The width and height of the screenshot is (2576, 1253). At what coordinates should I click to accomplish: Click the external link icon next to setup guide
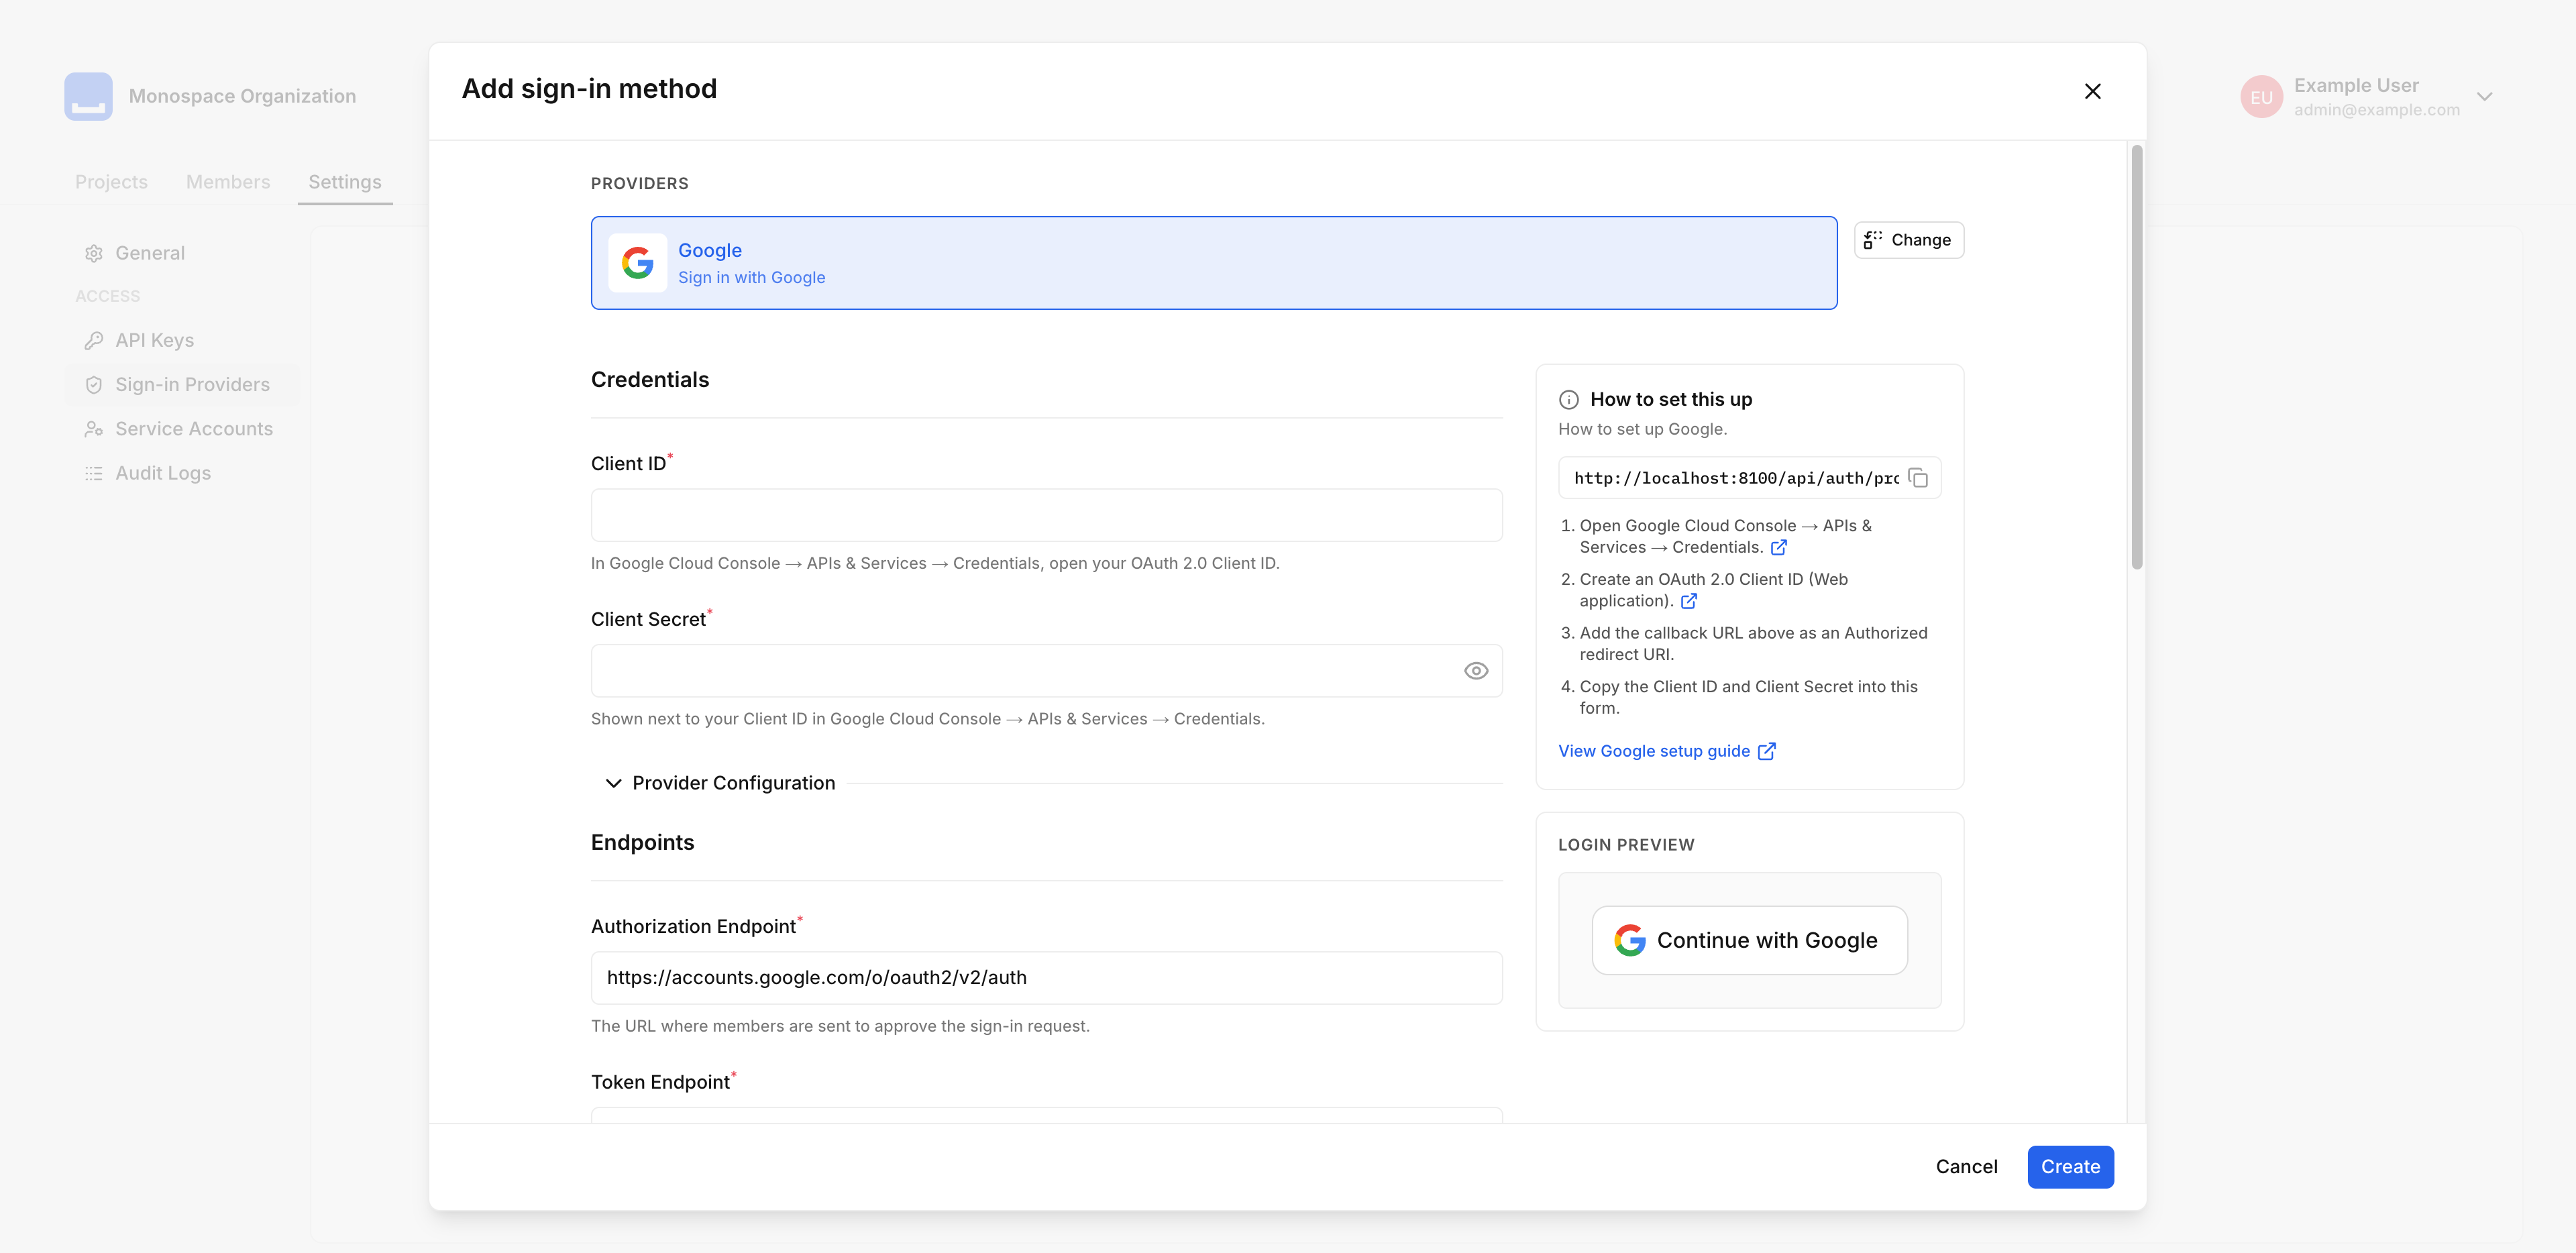(x=1767, y=751)
